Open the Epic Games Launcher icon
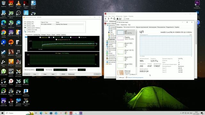205x115 pixels. pyautogui.click(x=19, y=53)
